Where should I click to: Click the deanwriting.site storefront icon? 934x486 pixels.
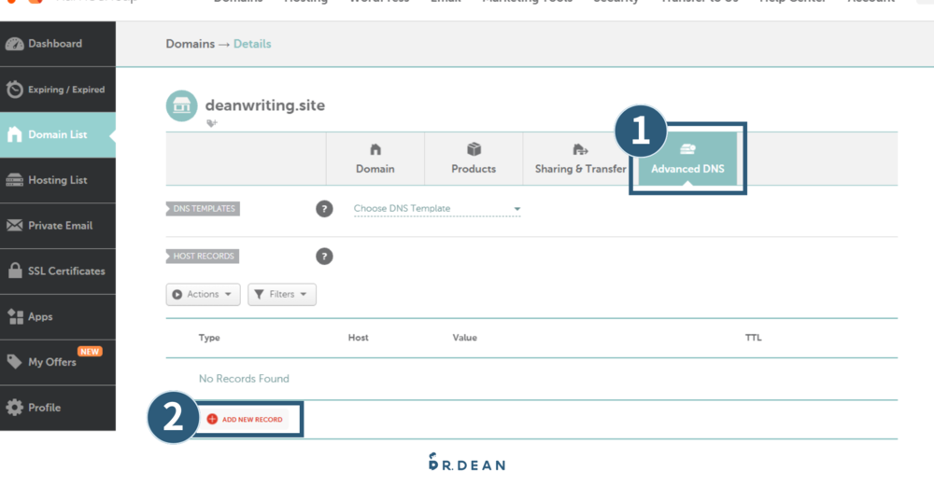(181, 106)
